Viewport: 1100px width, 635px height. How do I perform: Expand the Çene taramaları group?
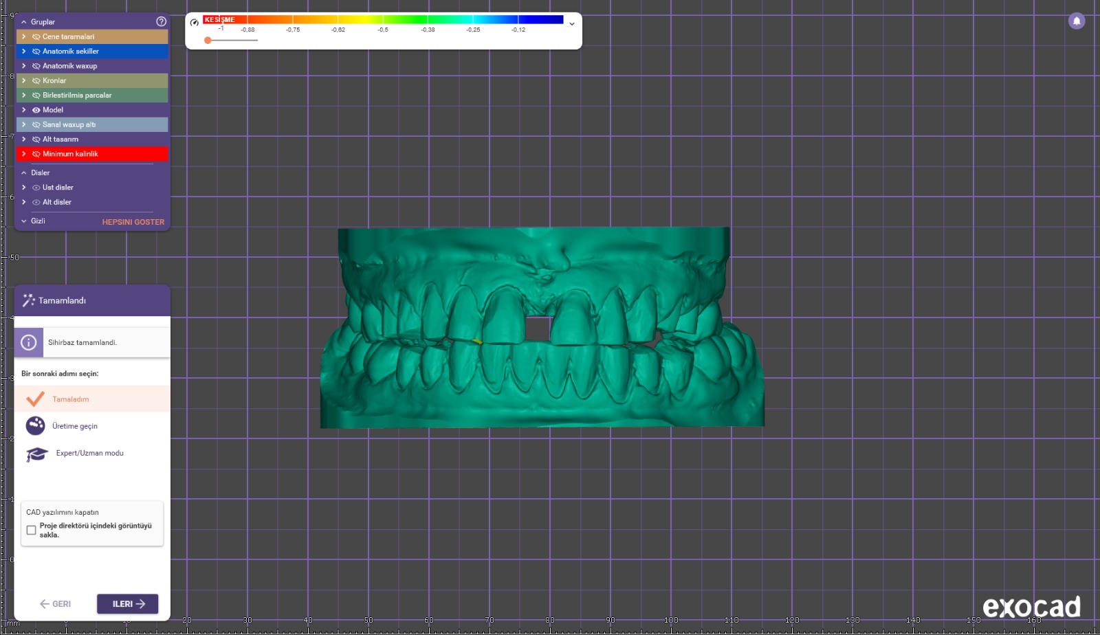(24, 36)
